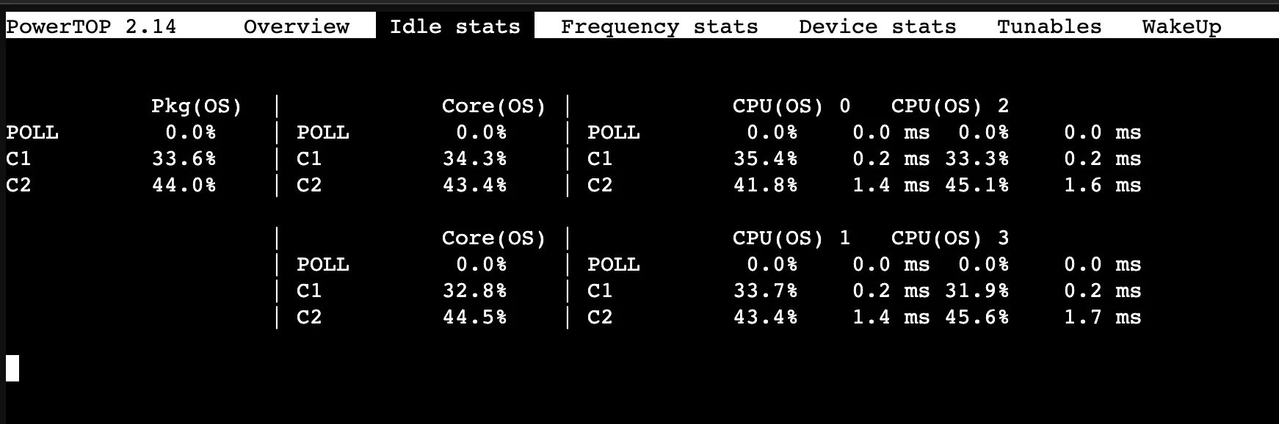Select the C1 row under Pkg(OS)
The height and width of the screenshot is (424, 1279).
point(18,158)
